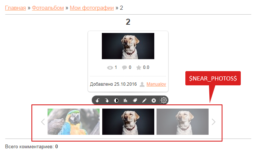This screenshot has height=152, width=258.
Task: Open the gear settings icon
Action: point(164,100)
